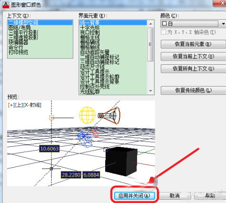Viewport: 226px width, 203px height.
Task: Click 恢复所有上下文 button
Action: point(193,69)
